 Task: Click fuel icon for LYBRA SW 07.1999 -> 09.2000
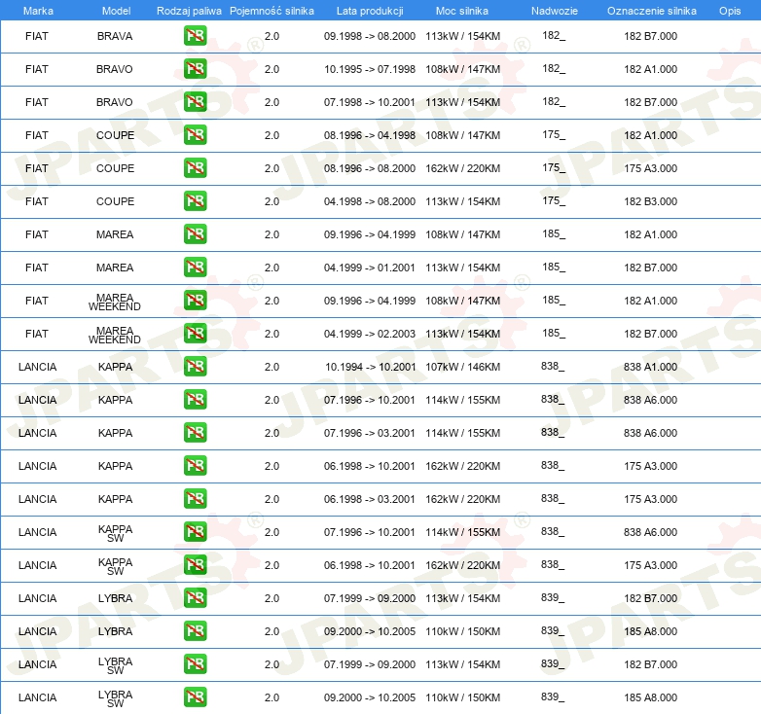195,664
